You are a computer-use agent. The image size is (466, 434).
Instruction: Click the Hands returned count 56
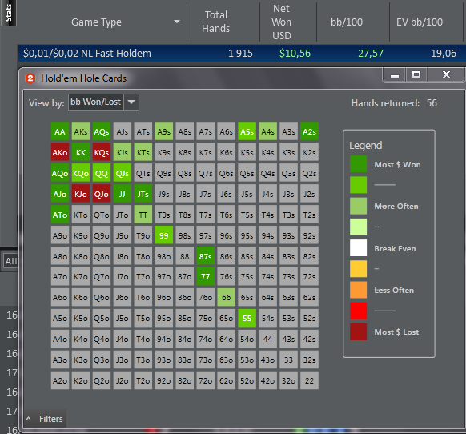[432, 103]
